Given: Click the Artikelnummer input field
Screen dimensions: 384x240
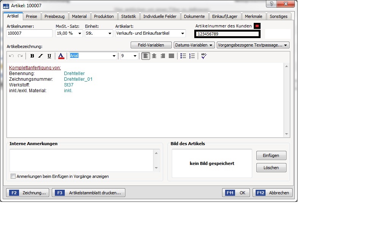Looking at the screenshot, I should pos(29,33).
